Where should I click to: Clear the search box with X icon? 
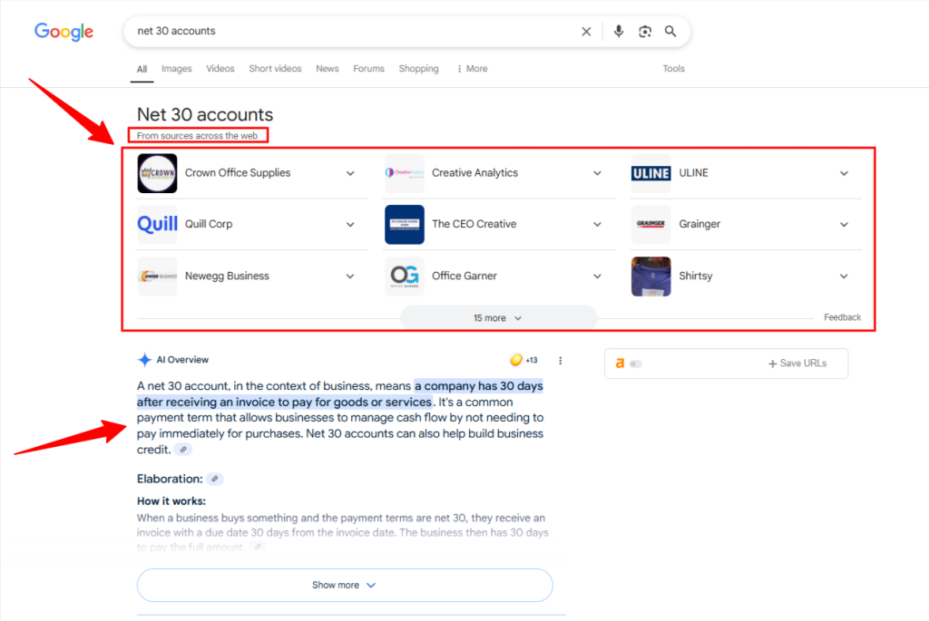pyautogui.click(x=586, y=32)
